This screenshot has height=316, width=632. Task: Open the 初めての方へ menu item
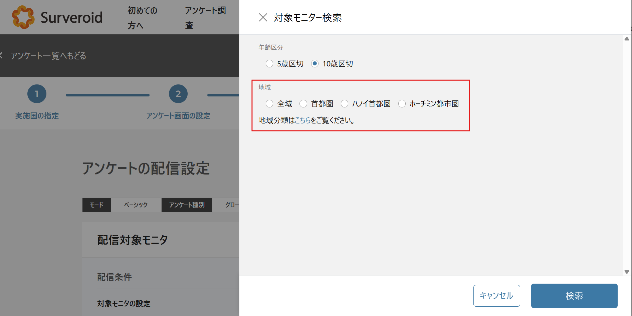[x=142, y=18]
